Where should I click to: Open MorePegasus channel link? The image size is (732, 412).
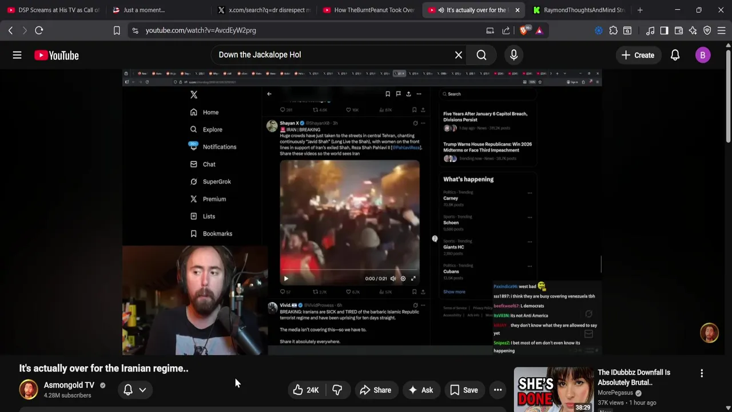coord(615,393)
